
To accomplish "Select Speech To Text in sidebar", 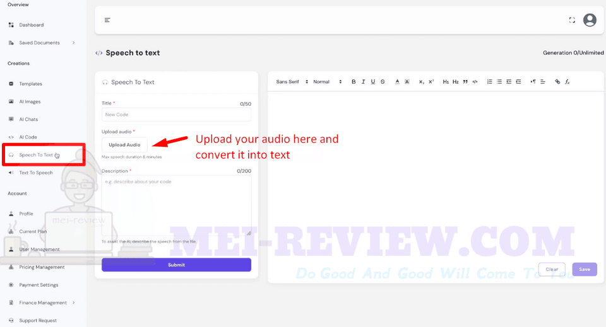I will click(36, 155).
